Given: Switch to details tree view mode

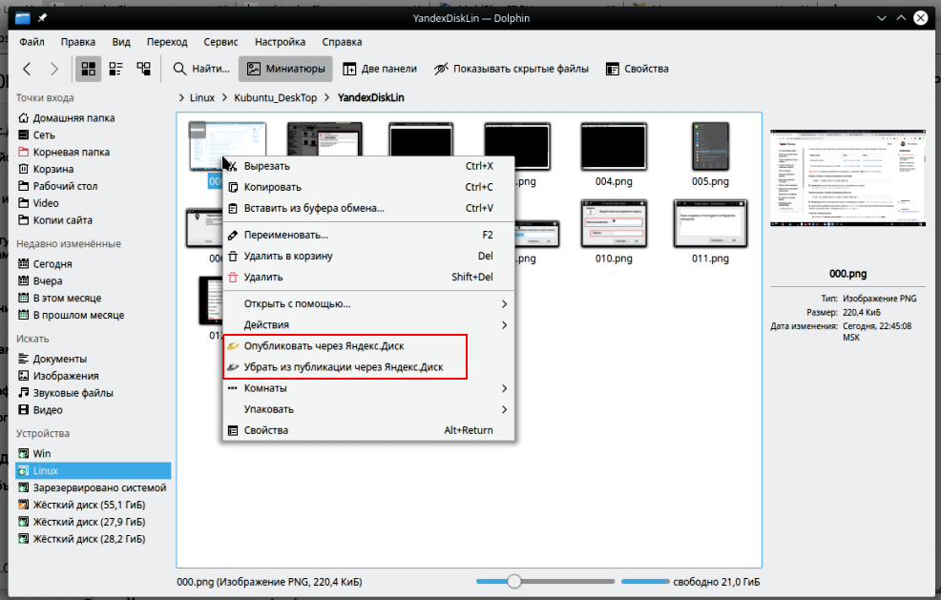Looking at the screenshot, I should click(144, 69).
